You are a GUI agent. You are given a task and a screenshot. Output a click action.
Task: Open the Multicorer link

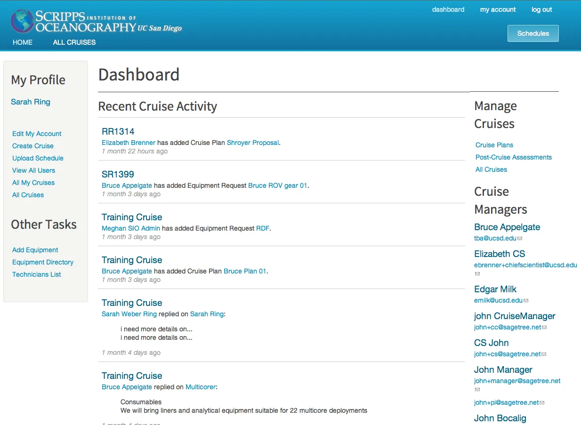click(201, 387)
